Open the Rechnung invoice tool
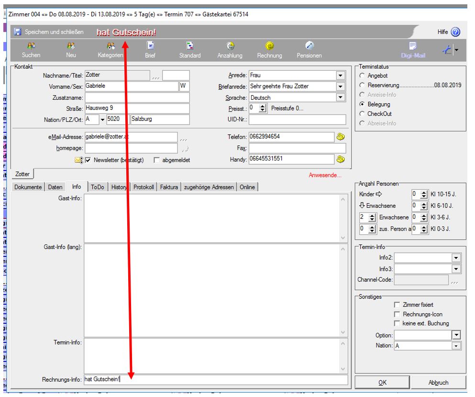475x397 pixels. point(270,50)
